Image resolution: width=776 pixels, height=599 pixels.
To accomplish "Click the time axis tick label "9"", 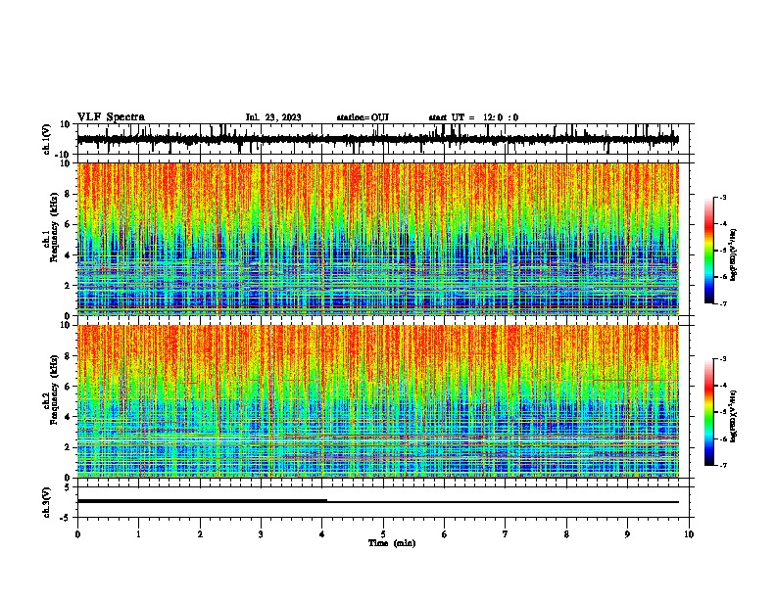I will pos(627,534).
